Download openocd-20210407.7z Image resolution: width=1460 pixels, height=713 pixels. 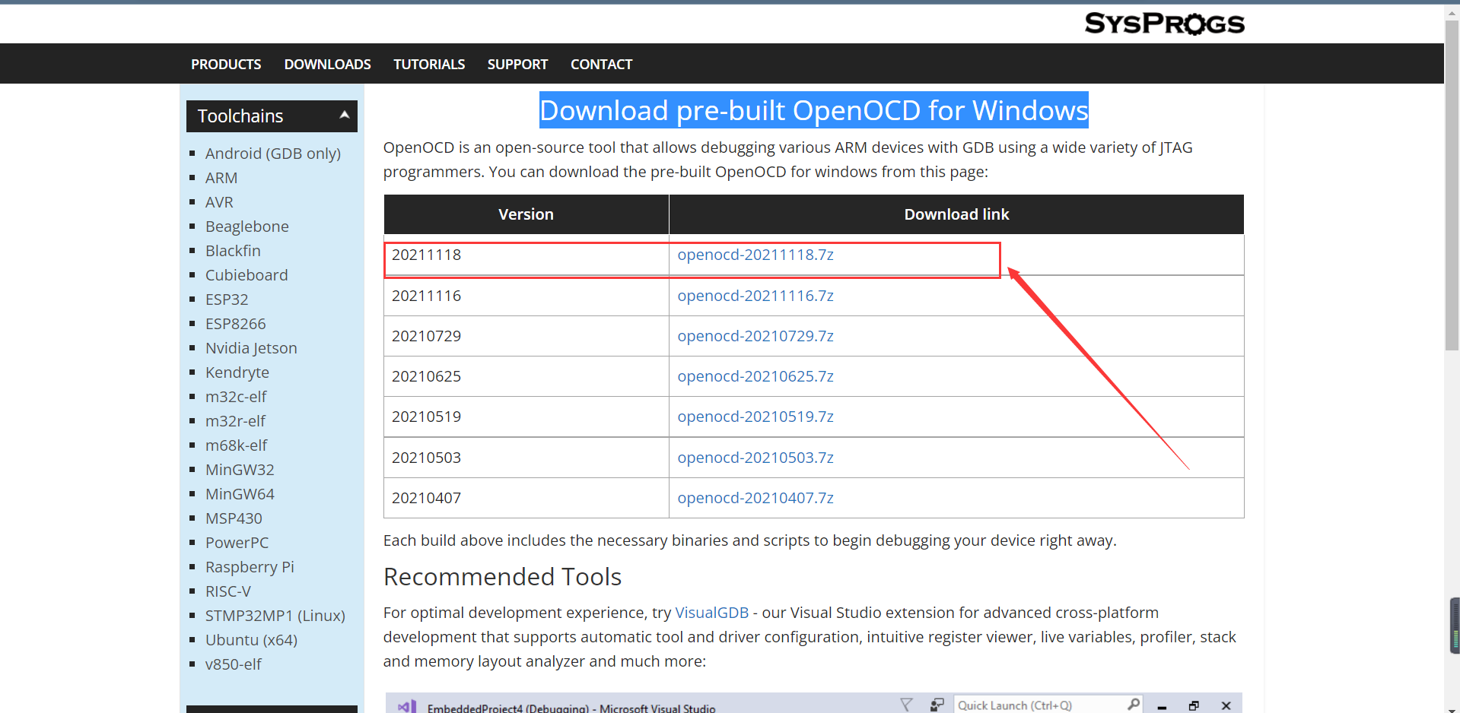[x=755, y=498]
